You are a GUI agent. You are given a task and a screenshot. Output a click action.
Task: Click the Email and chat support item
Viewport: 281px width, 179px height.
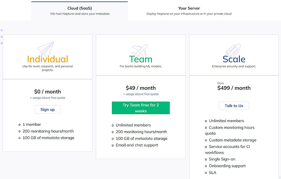click(x=137, y=145)
